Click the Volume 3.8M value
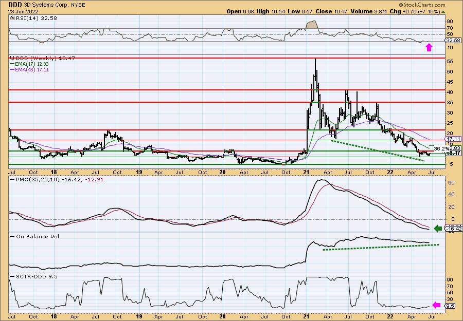463x321 pixels. click(x=369, y=11)
